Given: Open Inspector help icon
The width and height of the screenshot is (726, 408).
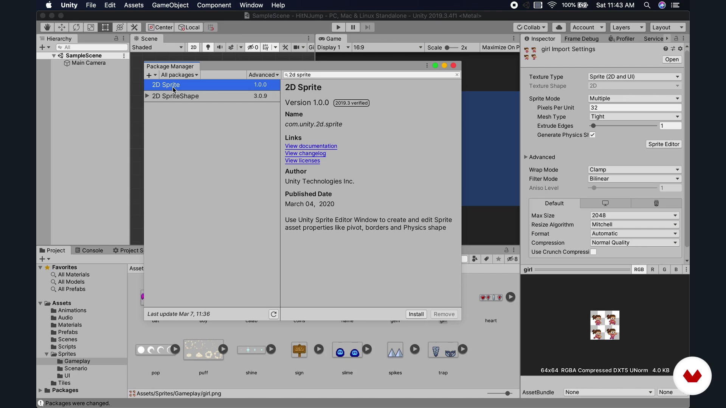Looking at the screenshot, I should click(665, 49).
